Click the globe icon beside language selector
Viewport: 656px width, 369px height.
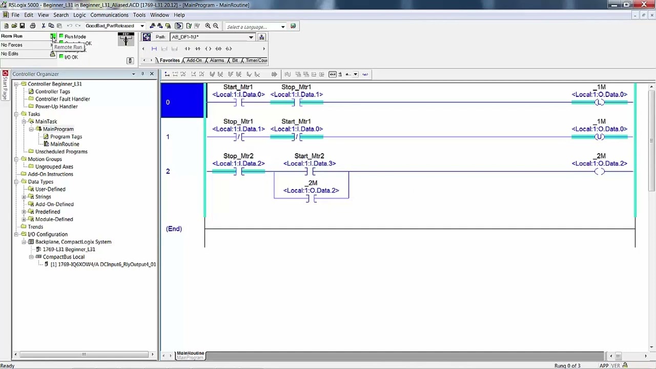(x=293, y=26)
